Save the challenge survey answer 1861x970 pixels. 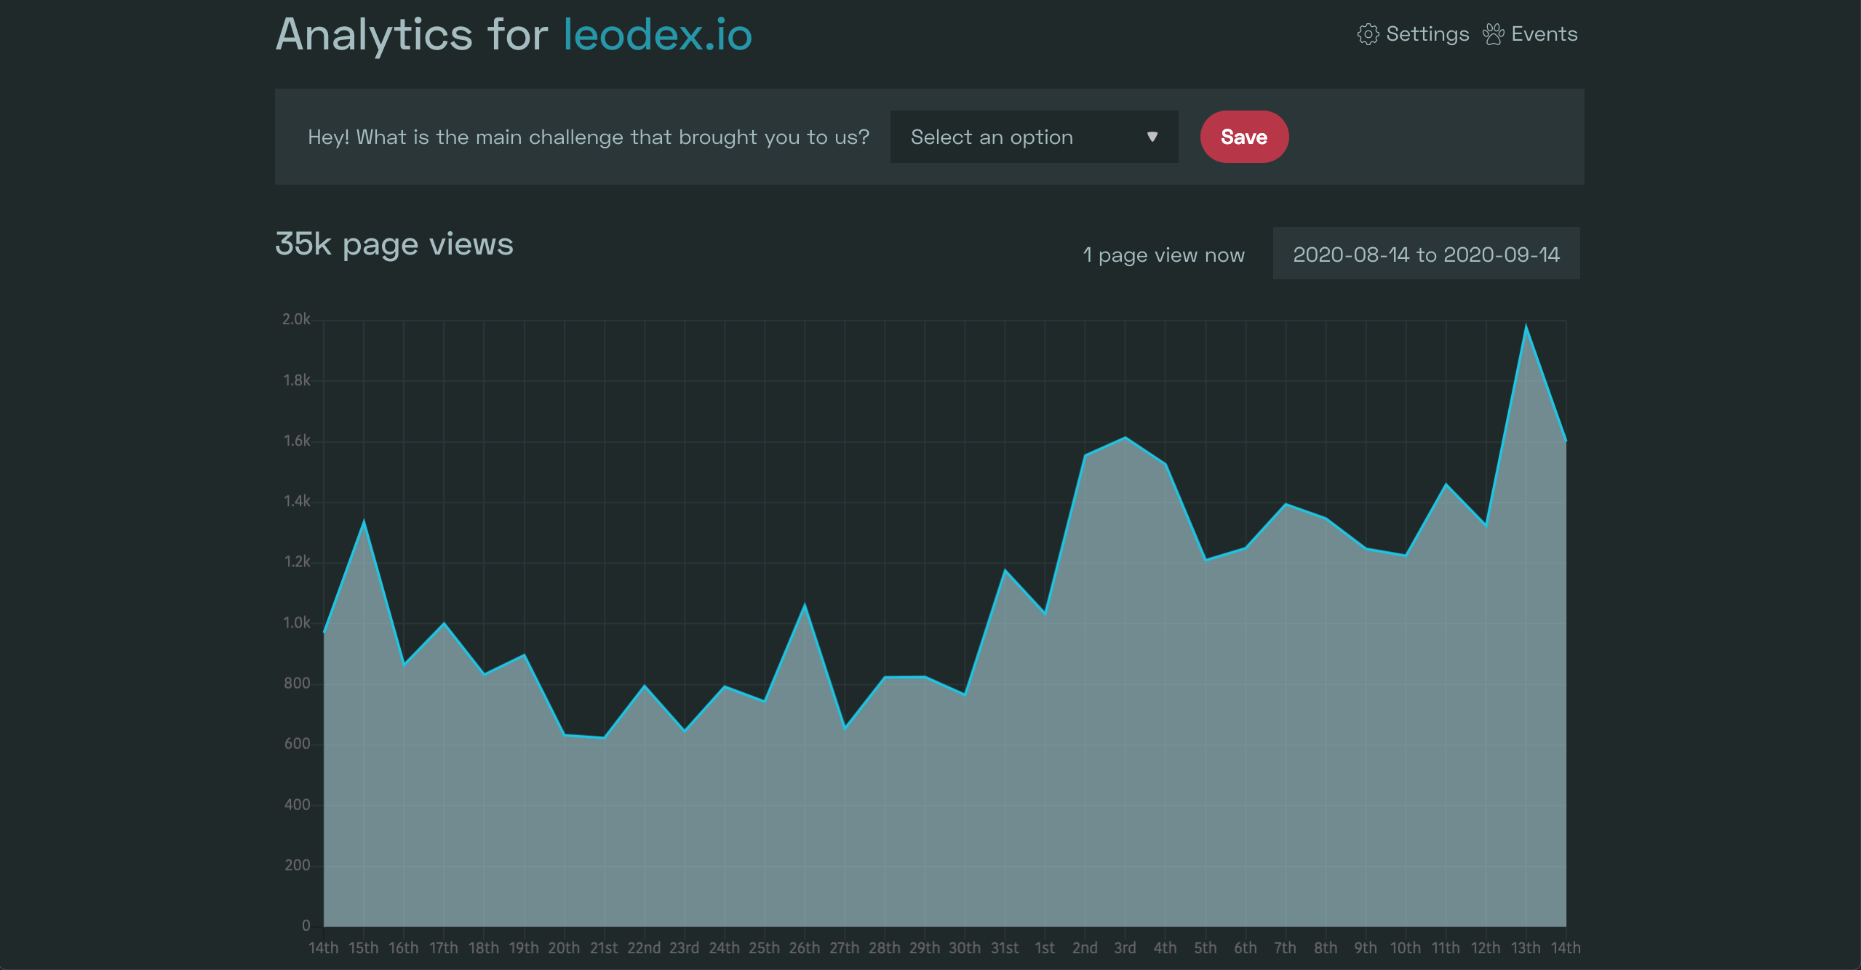1244,137
